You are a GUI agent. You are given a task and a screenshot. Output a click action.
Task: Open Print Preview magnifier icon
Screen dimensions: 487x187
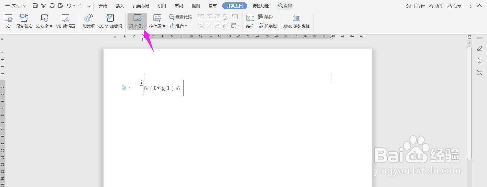61,6
